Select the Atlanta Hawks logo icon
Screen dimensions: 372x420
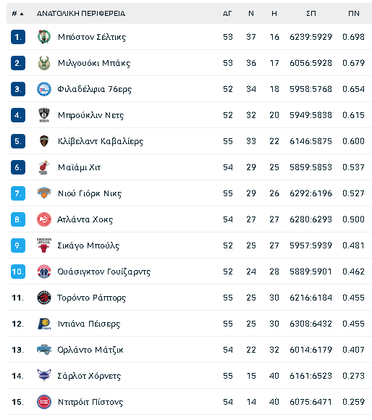44,219
